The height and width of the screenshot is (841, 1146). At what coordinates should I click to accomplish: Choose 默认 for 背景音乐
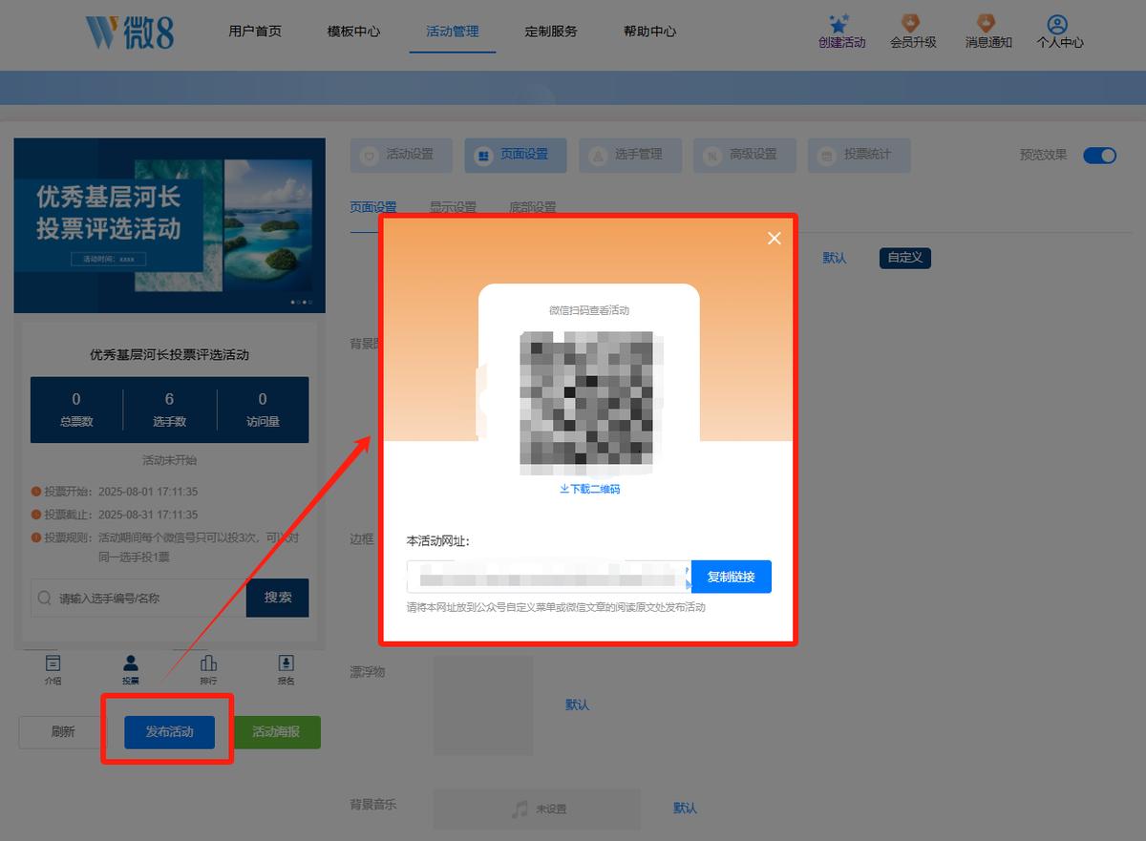coord(685,808)
